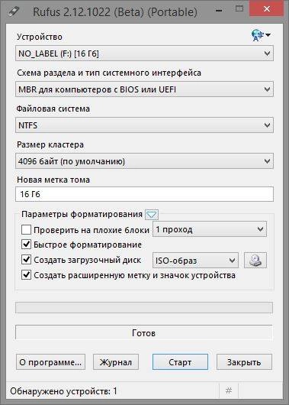Maximize the Rufus window
This screenshot has height=405, width=289.
click(239, 9)
